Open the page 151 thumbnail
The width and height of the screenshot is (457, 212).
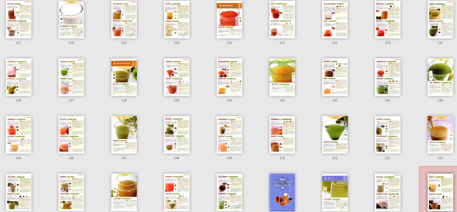335,135
